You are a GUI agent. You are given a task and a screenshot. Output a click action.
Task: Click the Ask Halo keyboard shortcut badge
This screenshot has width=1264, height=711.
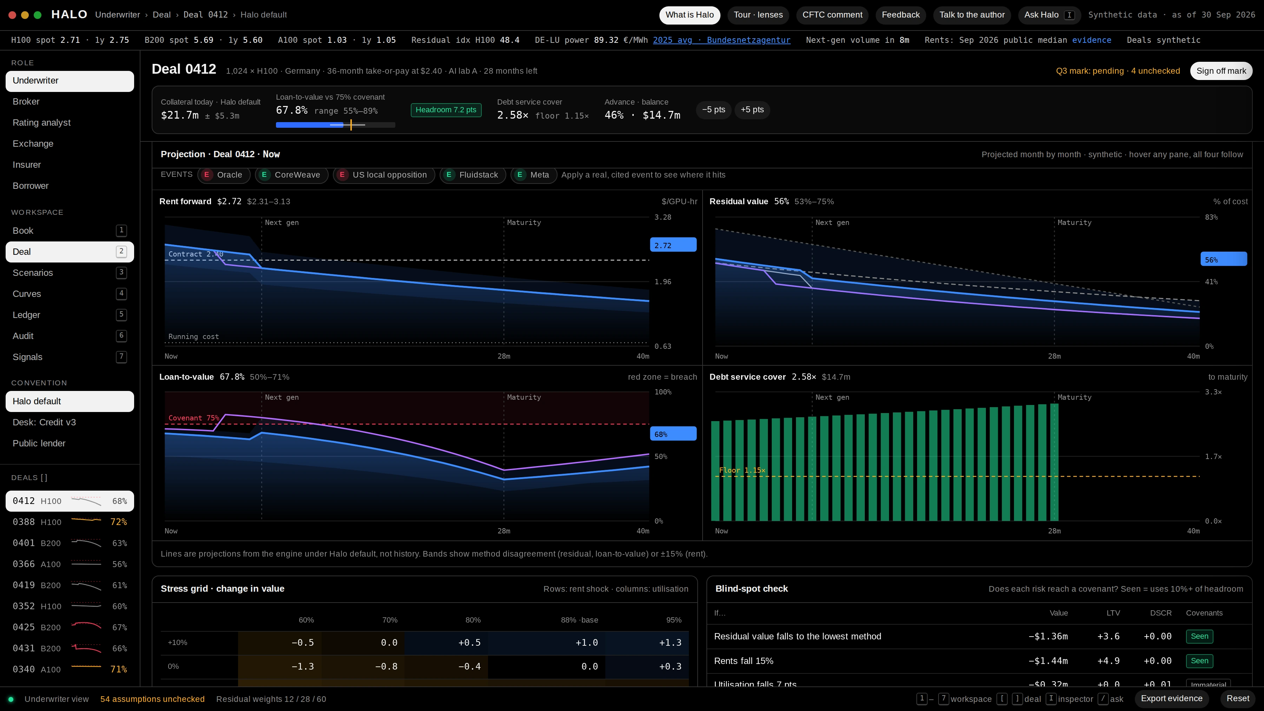1070,15
